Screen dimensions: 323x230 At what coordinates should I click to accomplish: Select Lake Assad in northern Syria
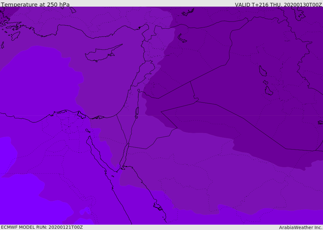pos(182,38)
